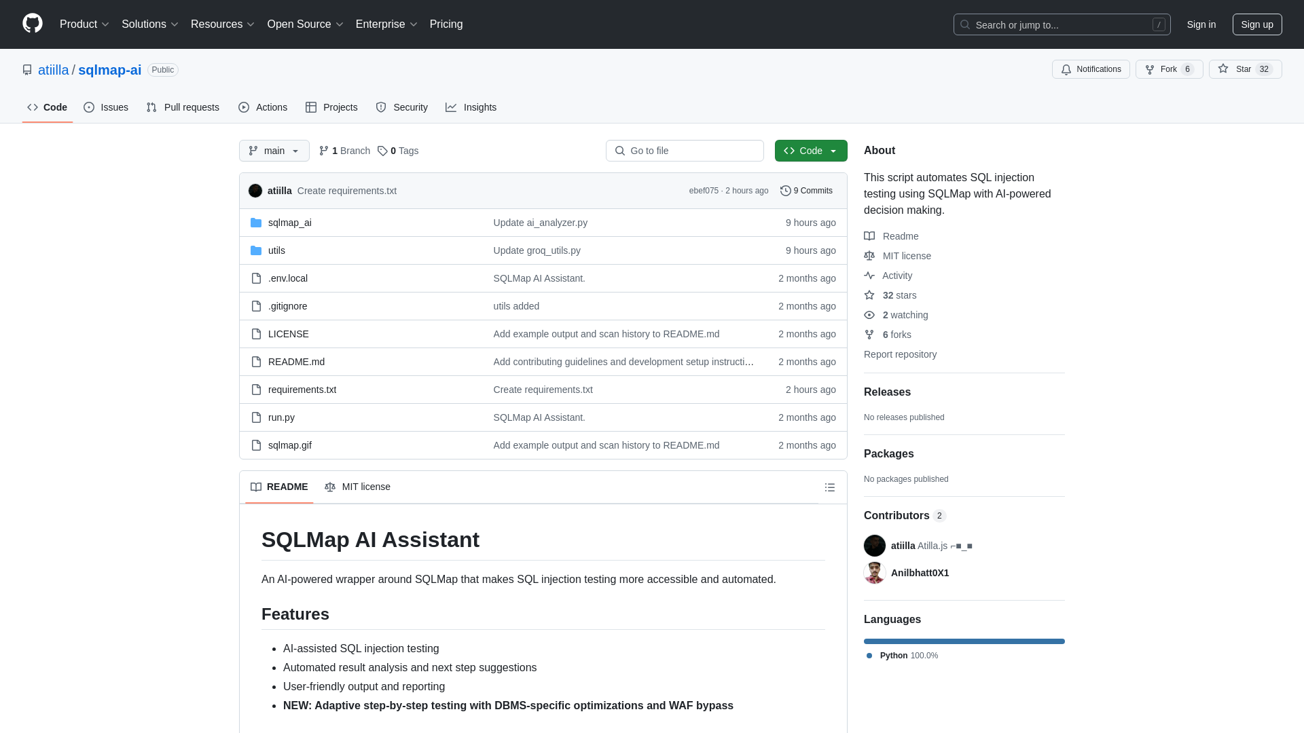Click the file icon for .env.local
Screen dimensions: 1304x733
click(x=256, y=278)
